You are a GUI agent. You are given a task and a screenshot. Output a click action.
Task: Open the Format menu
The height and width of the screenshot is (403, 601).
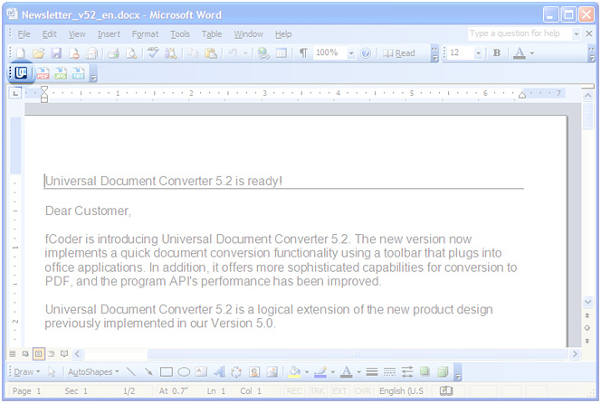click(145, 34)
